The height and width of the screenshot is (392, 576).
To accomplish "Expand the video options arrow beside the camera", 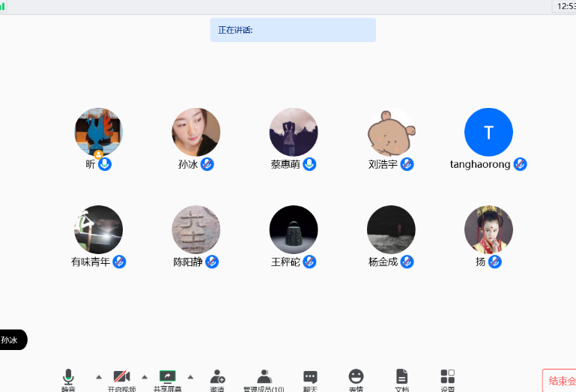I will point(145,376).
